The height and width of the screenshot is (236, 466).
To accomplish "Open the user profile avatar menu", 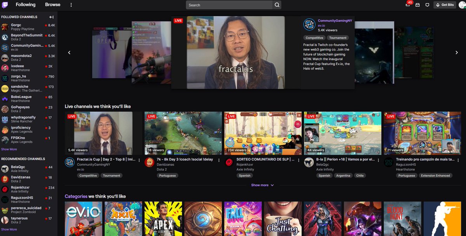I will pyautogui.click(x=462, y=5).
